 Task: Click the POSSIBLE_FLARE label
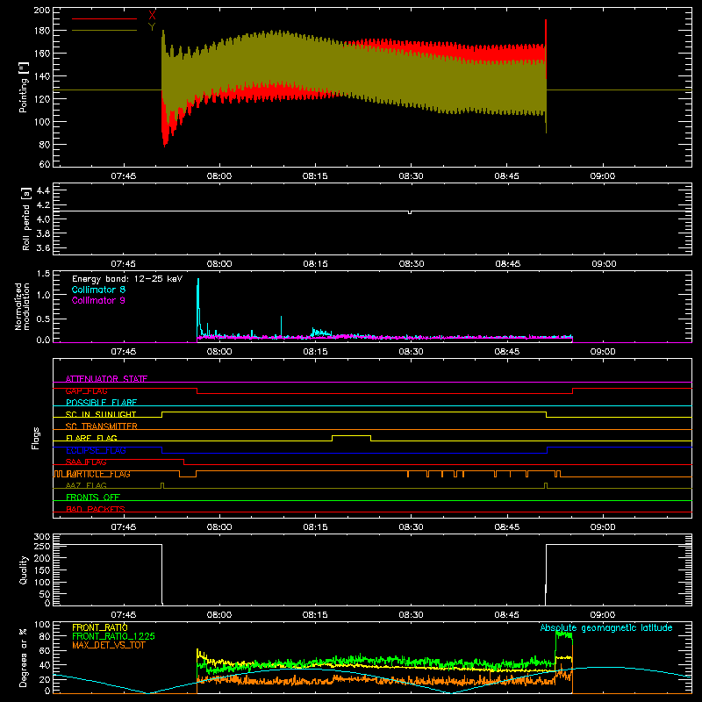(x=101, y=403)
